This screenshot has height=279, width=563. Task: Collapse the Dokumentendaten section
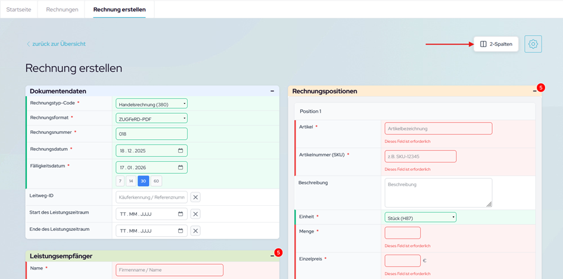click(x=272, y=91)
